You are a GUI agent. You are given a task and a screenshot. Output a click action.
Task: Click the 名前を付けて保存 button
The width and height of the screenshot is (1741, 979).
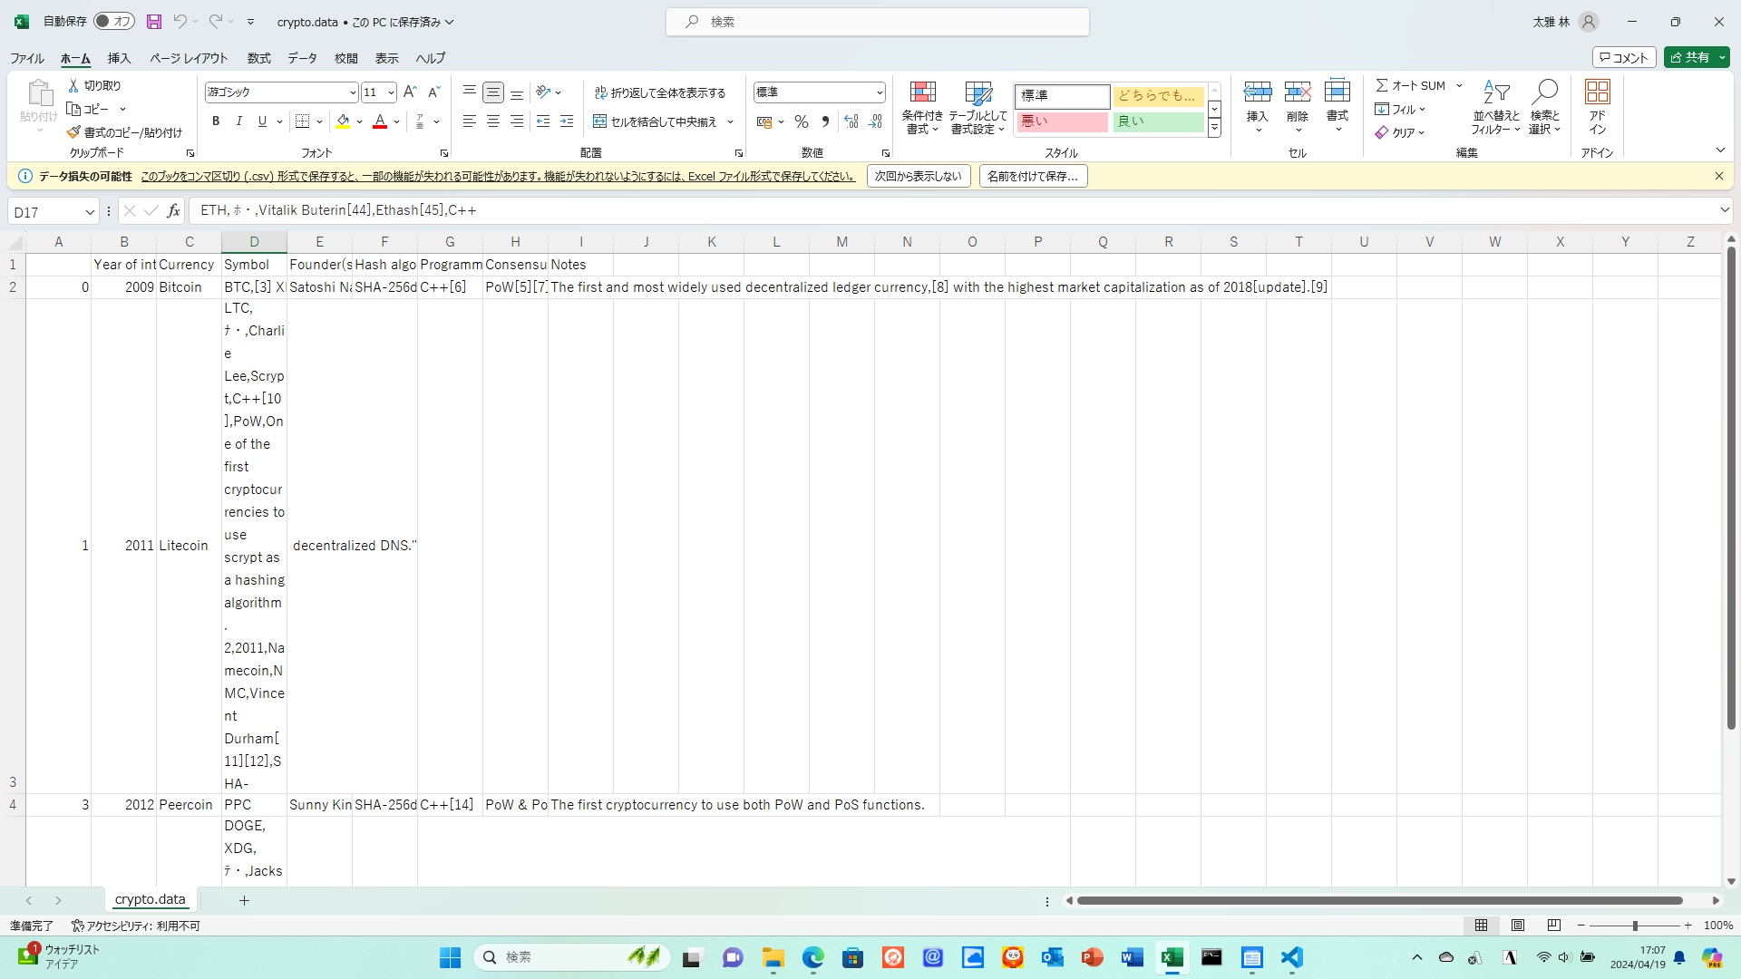[x=1033, y=176]
